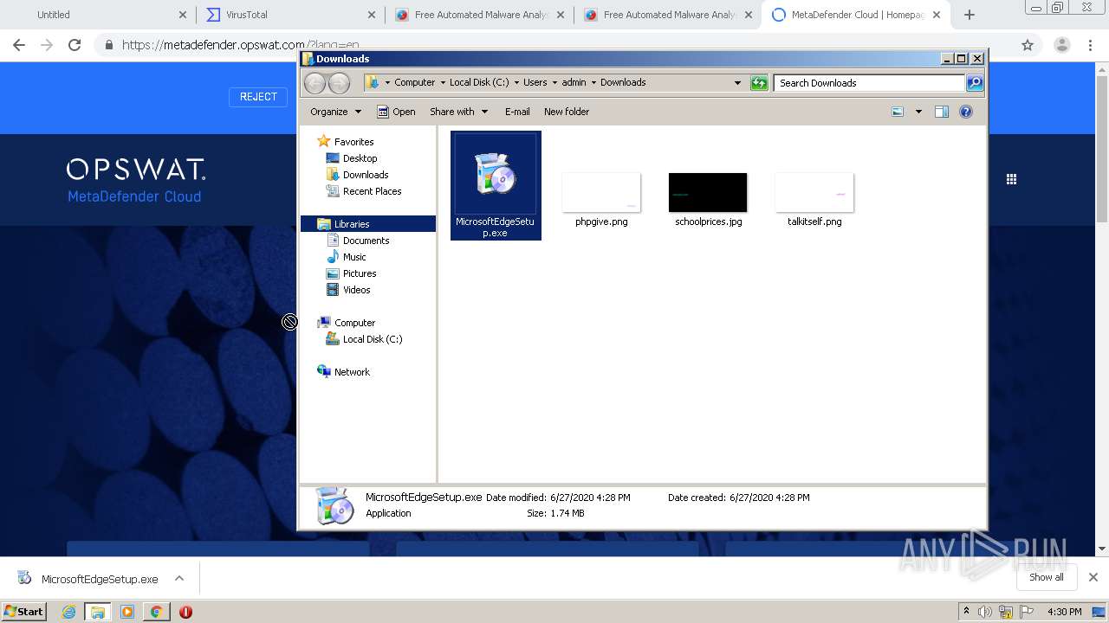The height and width of the screenshot is (623, 1109).
Task: Click the Change your view icon
Action: 898,112
